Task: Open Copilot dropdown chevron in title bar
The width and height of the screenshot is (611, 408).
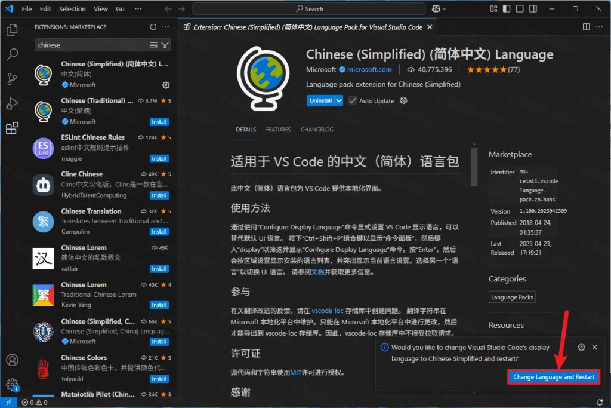Action: point(444,8)
